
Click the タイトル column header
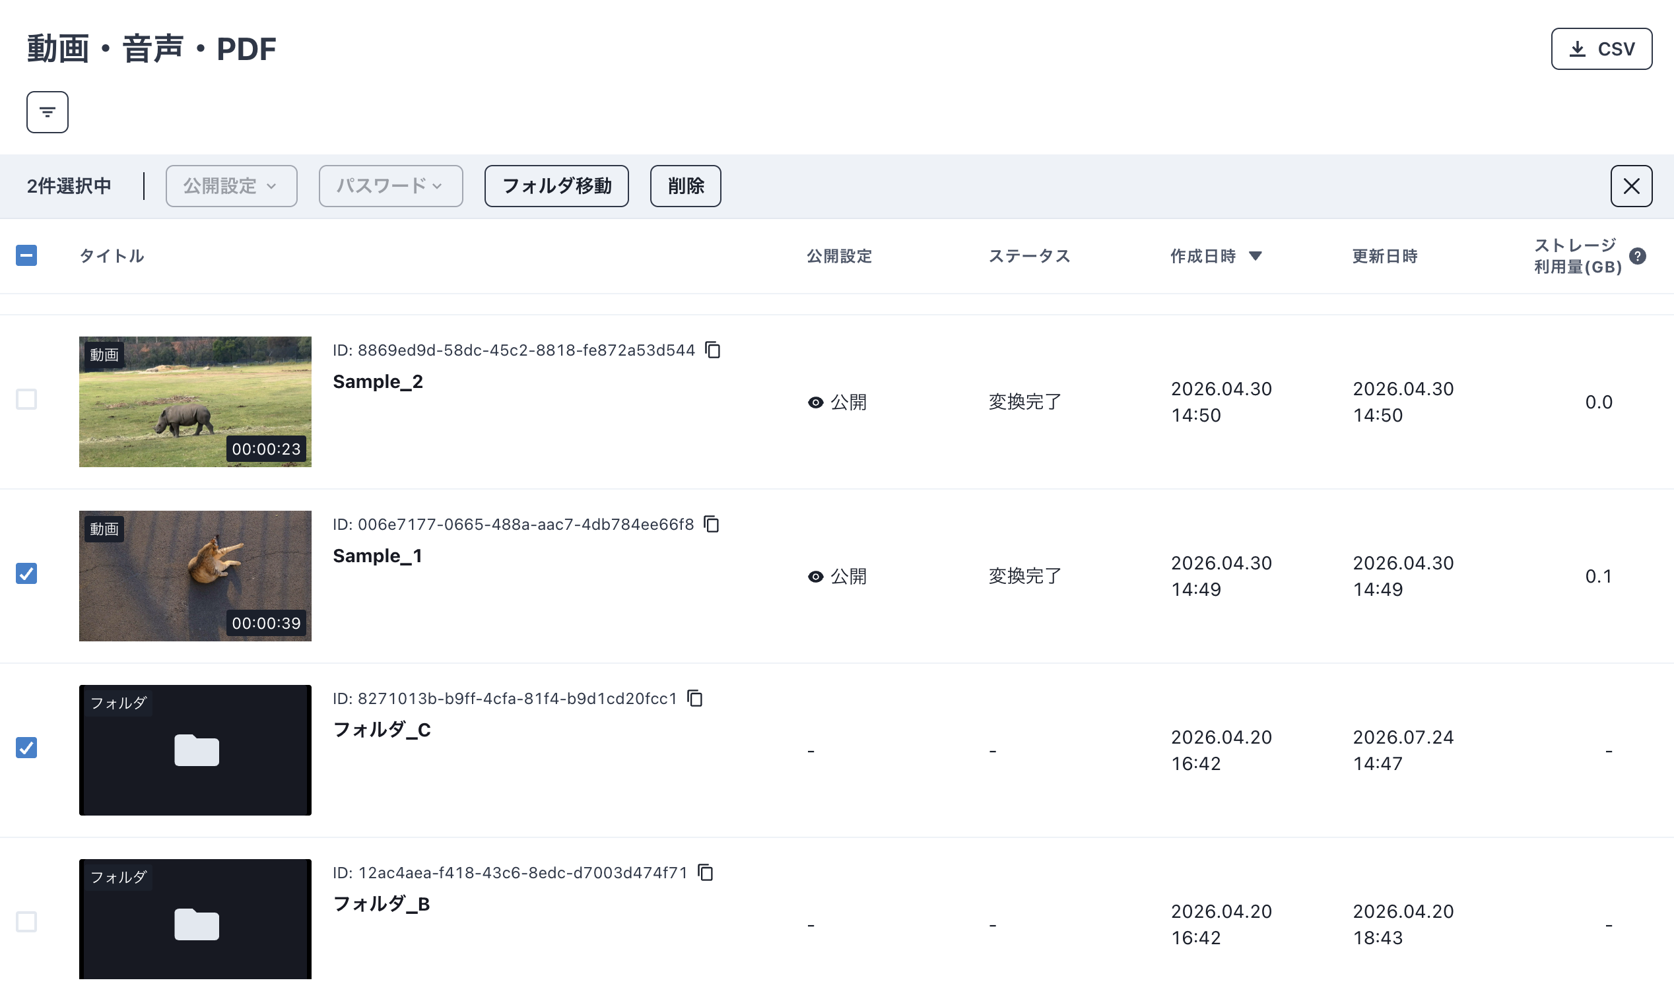pyautogui.click(x=112, y=256)
